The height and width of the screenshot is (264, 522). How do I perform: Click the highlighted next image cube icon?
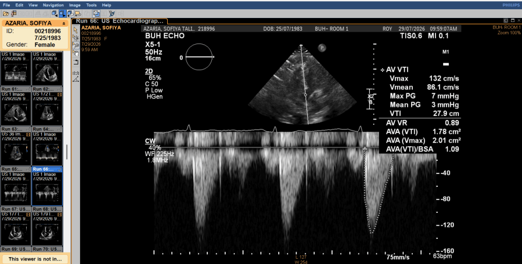coord(62,13)
